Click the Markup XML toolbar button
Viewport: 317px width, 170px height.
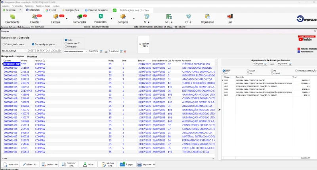click(x=107, y=164)
